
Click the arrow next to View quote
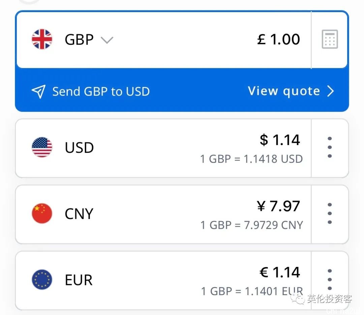coord(331,91)
